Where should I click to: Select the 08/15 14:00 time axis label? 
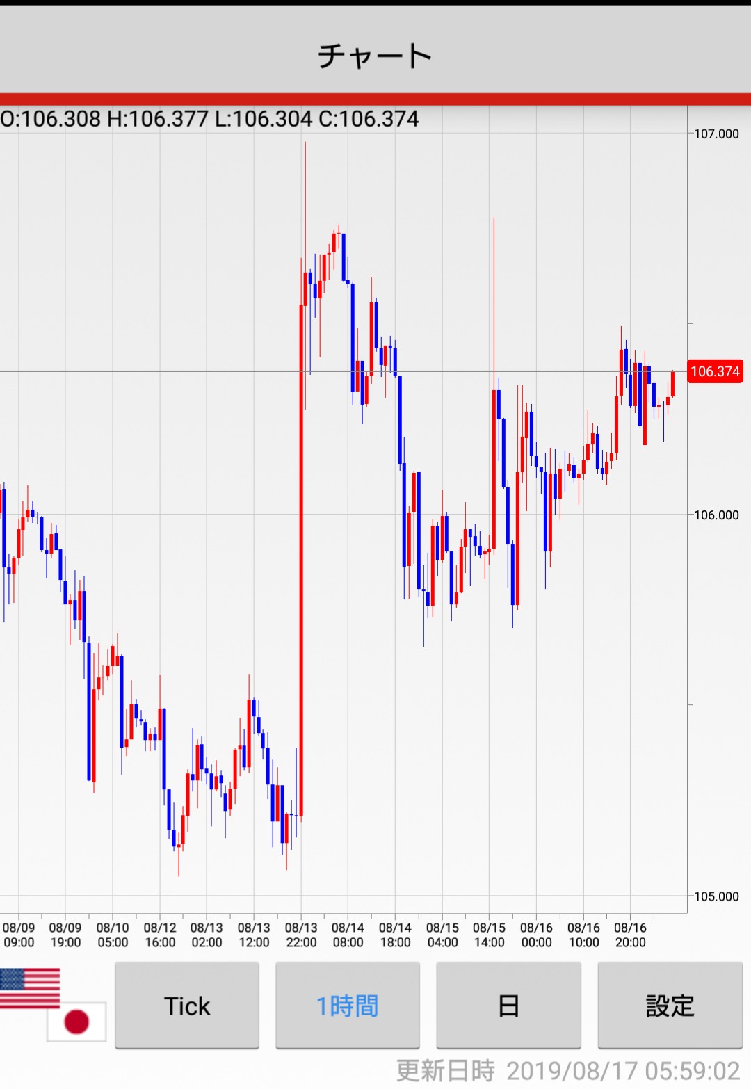click(x=489, y=935)
